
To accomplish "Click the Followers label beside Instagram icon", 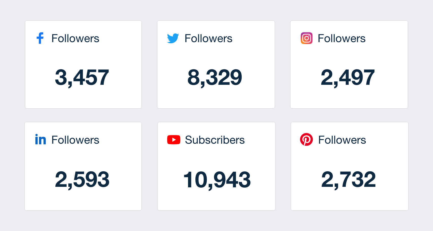I will click(342, 39).
